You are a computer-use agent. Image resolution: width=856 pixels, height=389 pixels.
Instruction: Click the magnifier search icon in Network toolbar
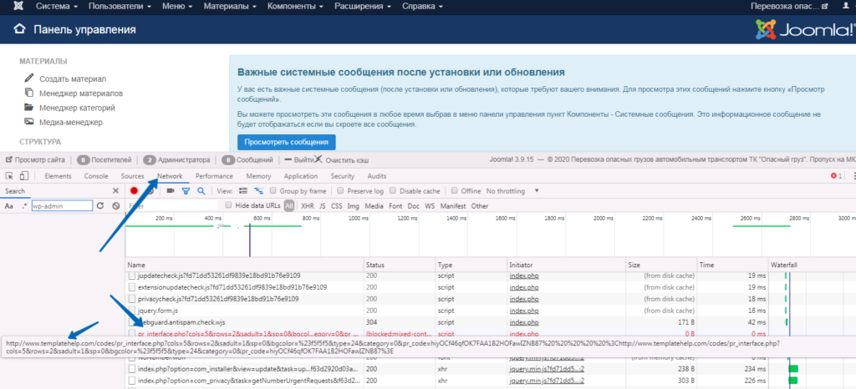point(201,190)
